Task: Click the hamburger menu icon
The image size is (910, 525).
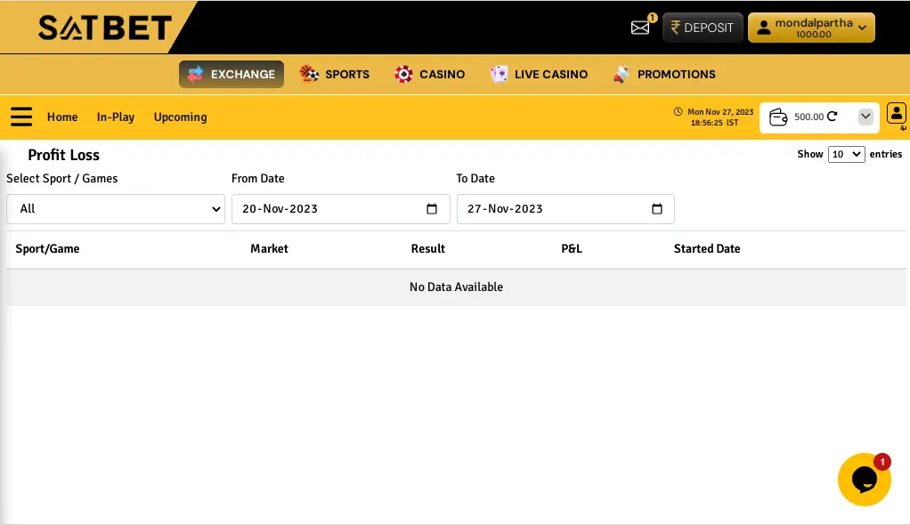Action: [x=21, y=117]
